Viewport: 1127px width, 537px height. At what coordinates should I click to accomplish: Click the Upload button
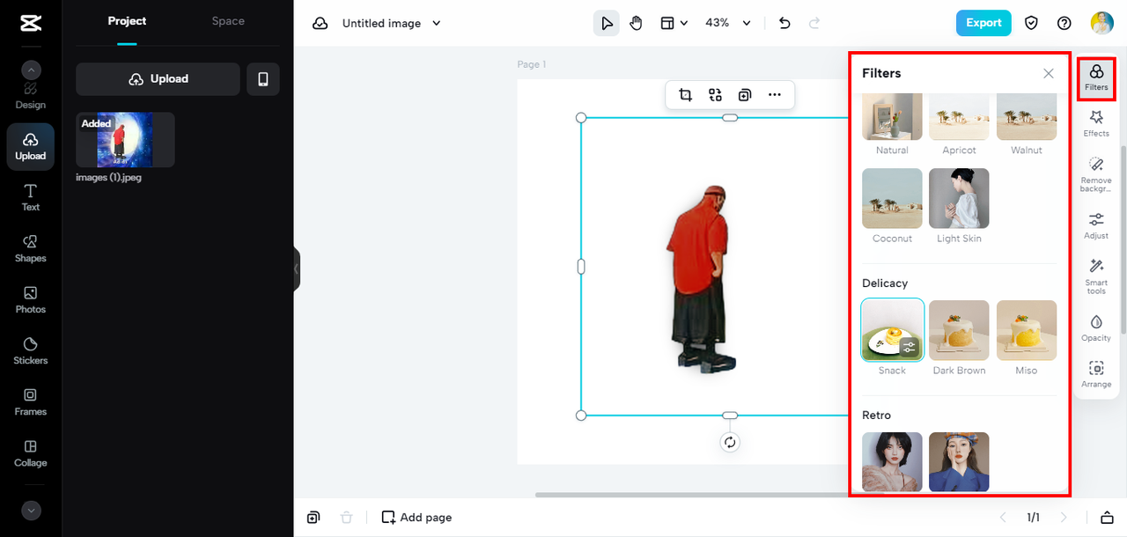158,79
